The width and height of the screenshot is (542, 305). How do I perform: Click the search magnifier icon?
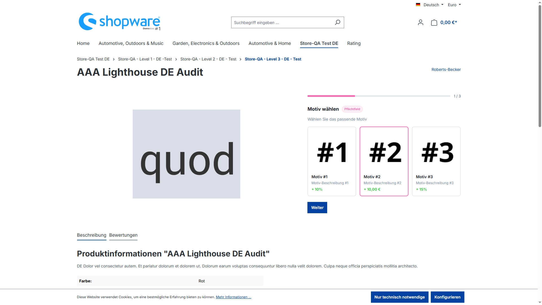pos(337,22)
